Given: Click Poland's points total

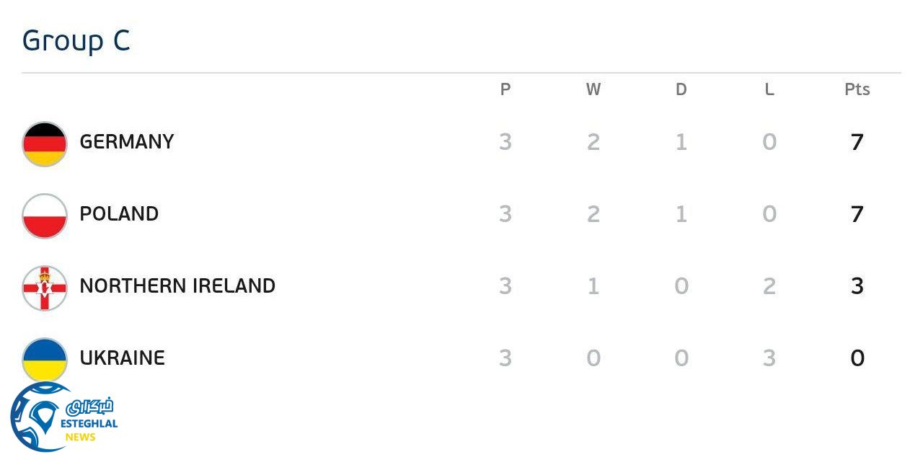Looking at the screenshot, I should (x=857, y=214).
